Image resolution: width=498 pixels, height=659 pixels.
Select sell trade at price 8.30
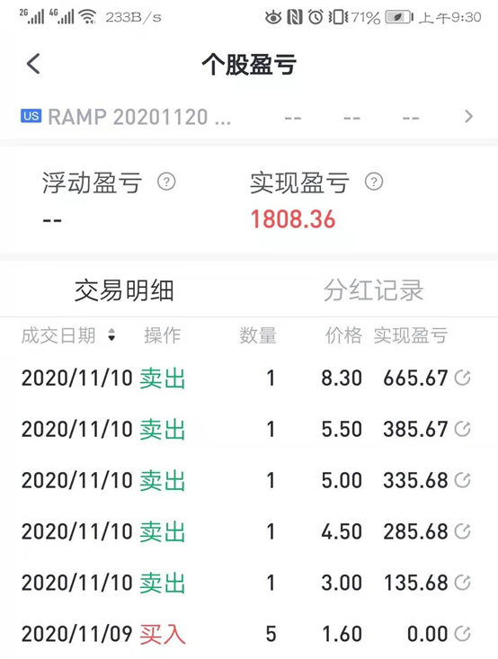pos(249,378)
